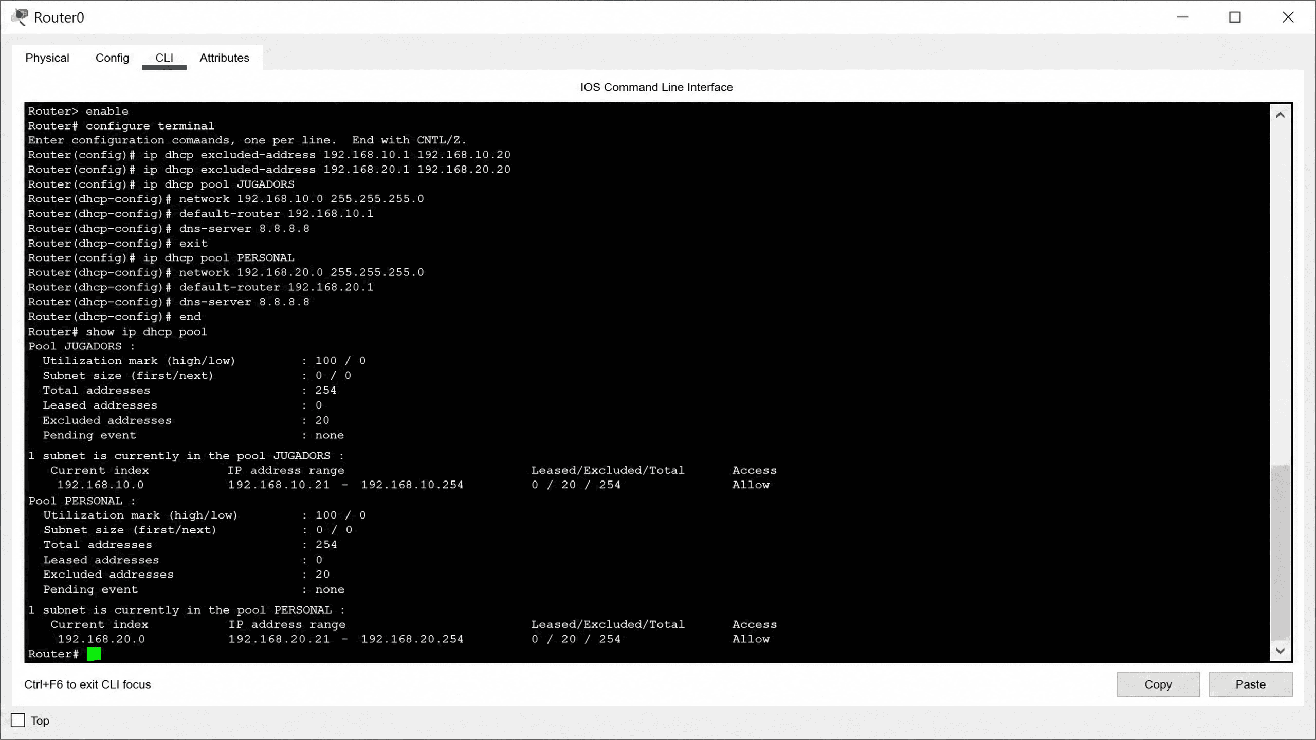Image resolution: width=1316 pixels, height=740 pixels.
Task: Maximize the Router0 window
Action: click(1235, 17)
